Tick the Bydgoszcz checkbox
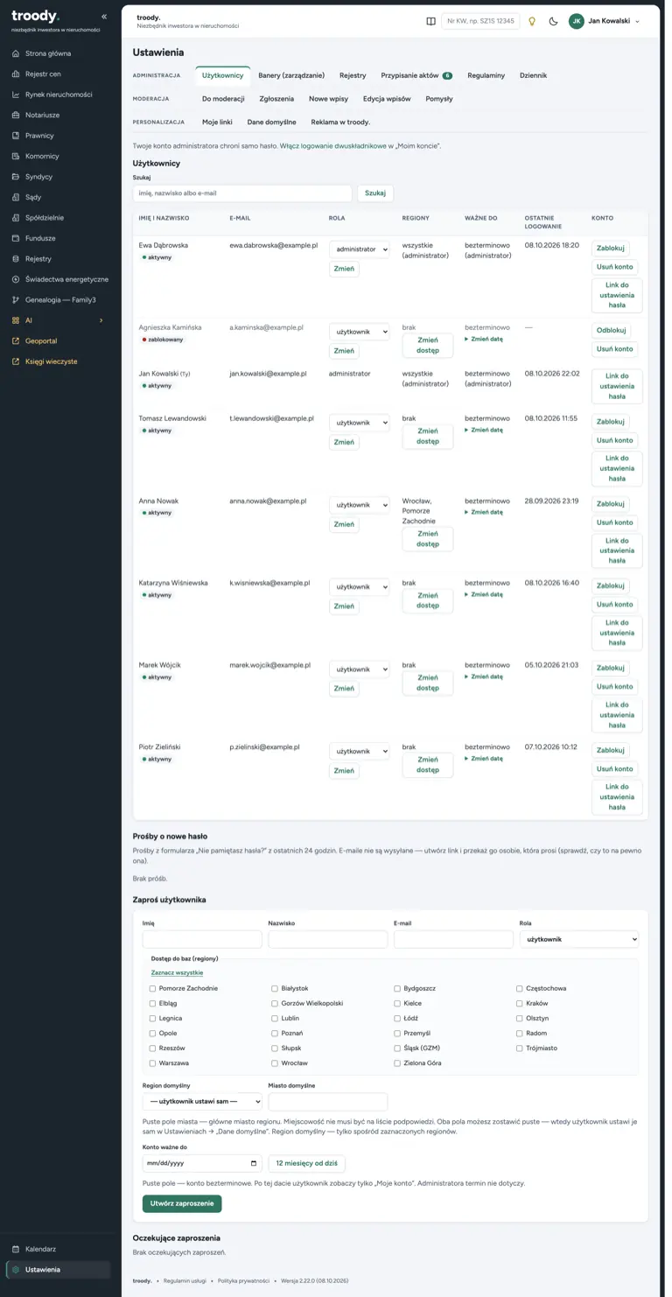672x1297 pixels. point(397,989)
